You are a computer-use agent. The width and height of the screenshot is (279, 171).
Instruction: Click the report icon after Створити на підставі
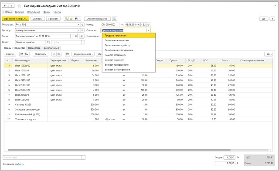[x=115, y=19]
